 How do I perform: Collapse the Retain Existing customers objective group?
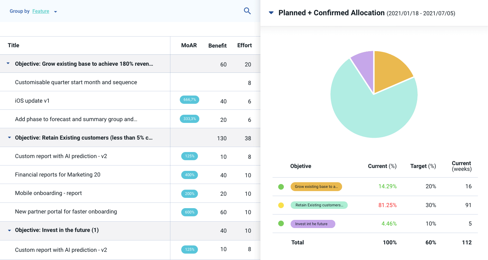coord(10,137)
